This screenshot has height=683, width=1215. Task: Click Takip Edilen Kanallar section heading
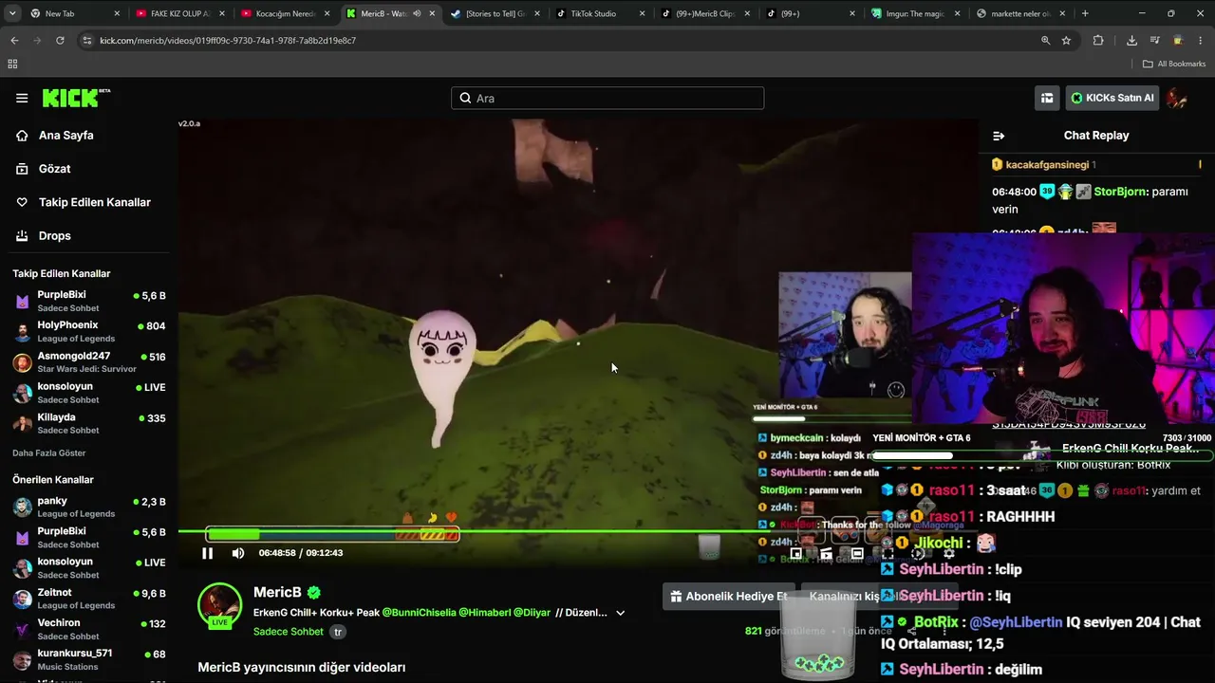(x=62, y=273)
